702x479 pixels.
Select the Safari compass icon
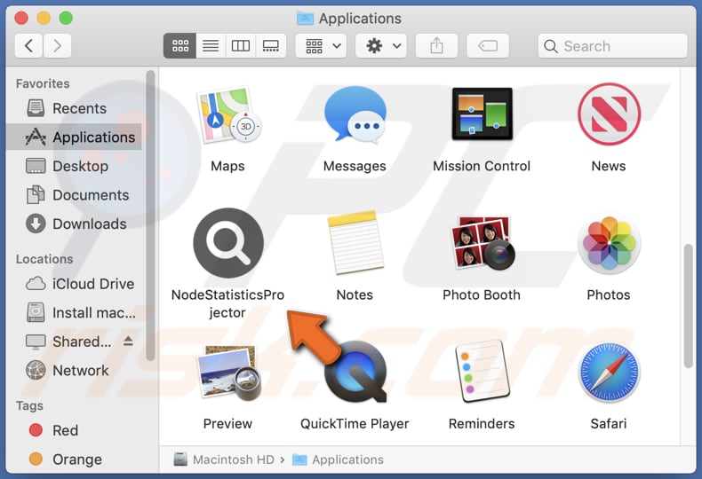click(609, 373)
